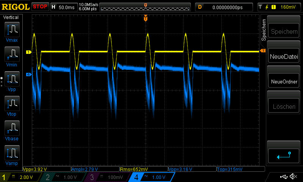
Task: Click the horizontal timebase 50.0ms field
Action: coord(64,7)
